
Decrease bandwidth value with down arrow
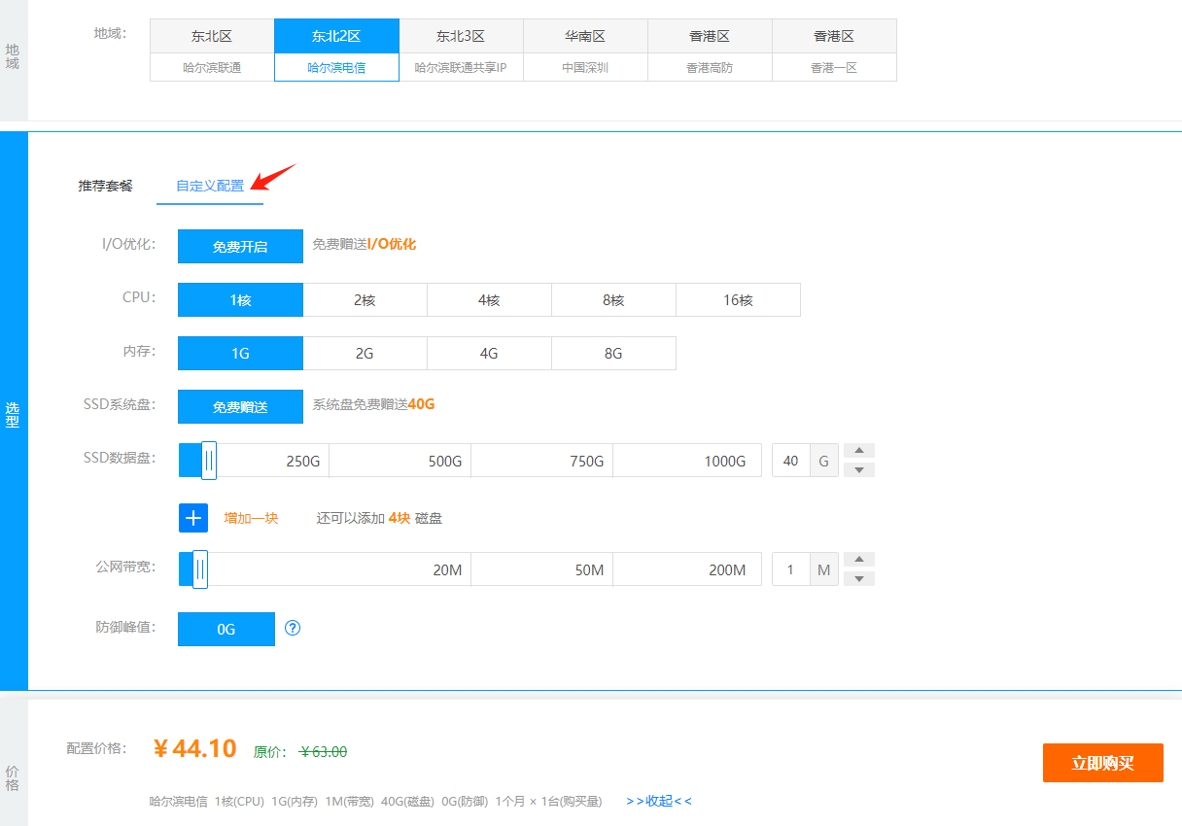click(x=859, y=579)
